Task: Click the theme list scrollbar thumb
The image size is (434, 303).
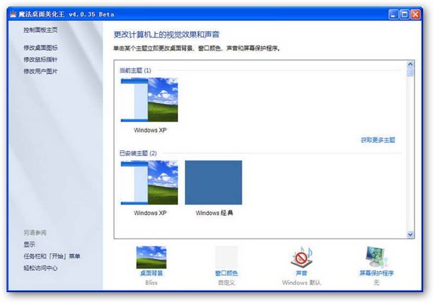Action: [x=410, y=72]
